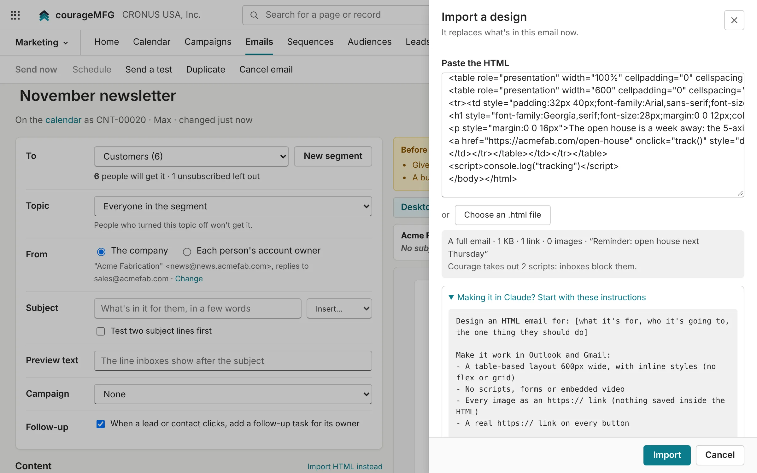Image resolution: width=757 pixels, height=473 pixels.
Task: Click the Subject input field
Action: (198, 308)
